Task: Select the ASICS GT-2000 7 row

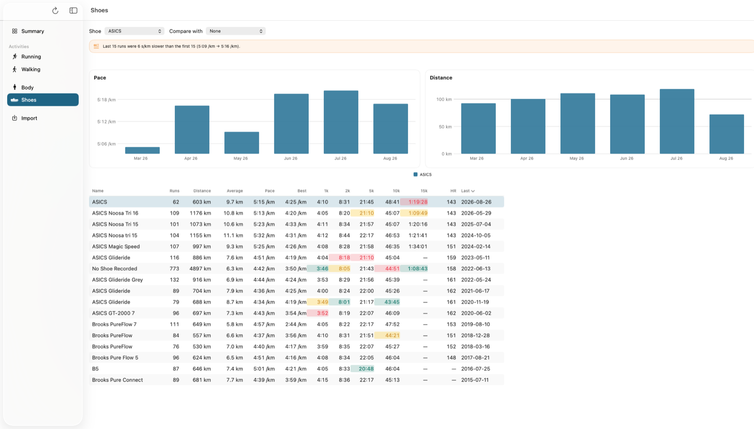Action: pos(296,313)
